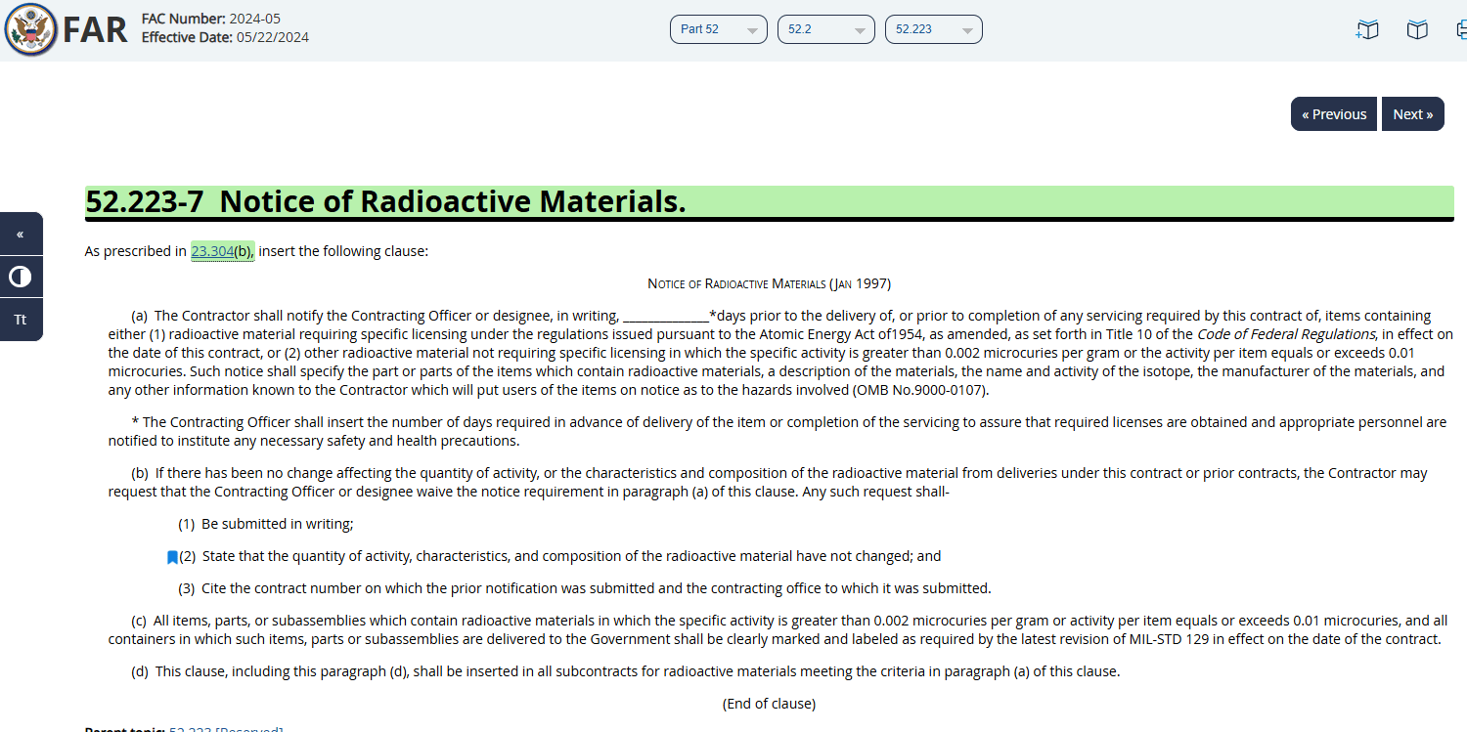The height and width of the screenshot is (732, 1467).
Task: Expand the 52.2 subpart dropdown
Action: 826,29
